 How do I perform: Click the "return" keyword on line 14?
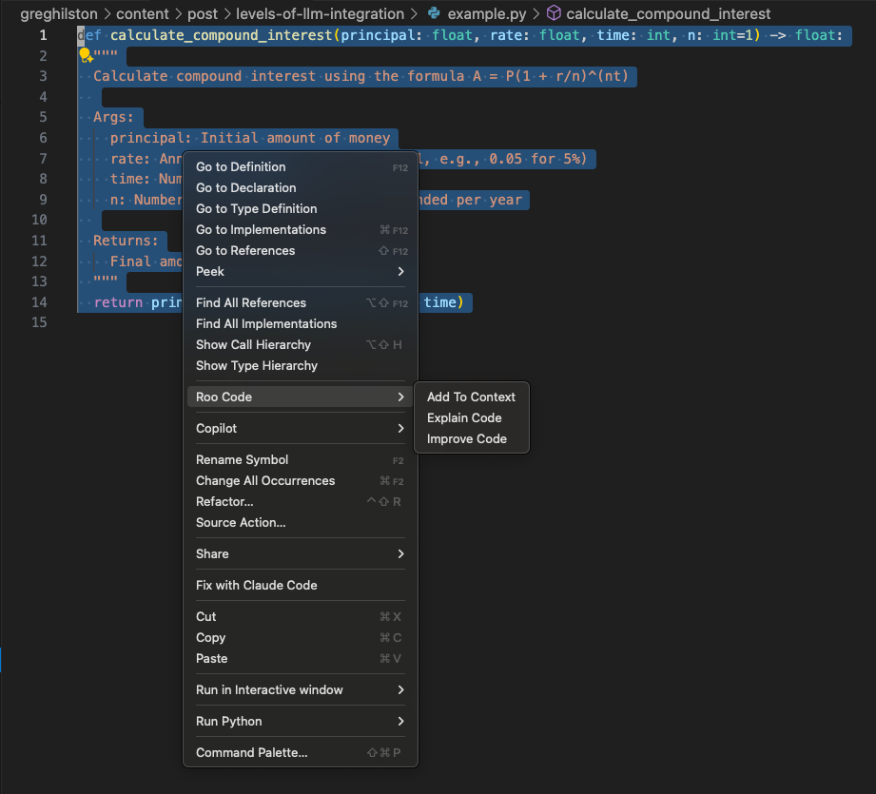pos(118,302)
